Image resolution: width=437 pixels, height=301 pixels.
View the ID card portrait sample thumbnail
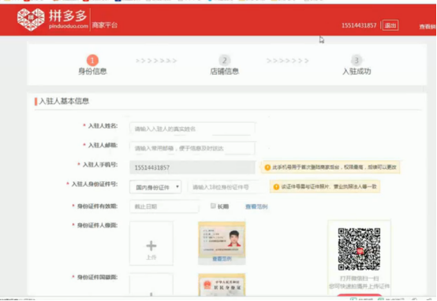click(x=222, y=239)
